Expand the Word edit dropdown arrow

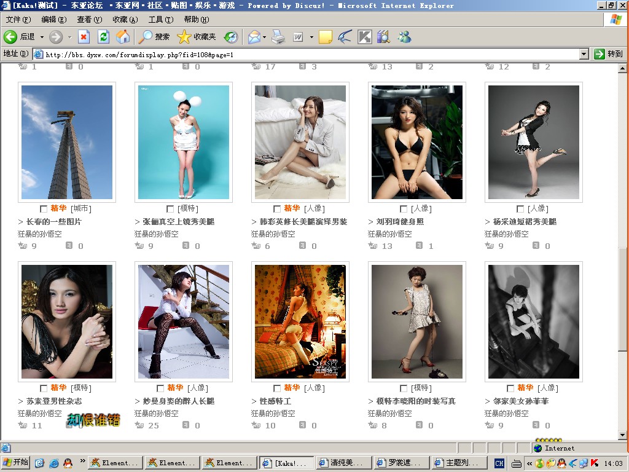tap(311, 37)
